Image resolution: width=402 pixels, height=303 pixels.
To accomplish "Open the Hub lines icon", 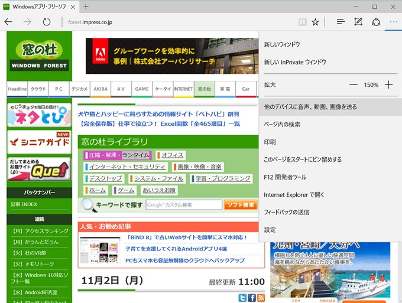I will pyautogui.click(x=341, y=22).
